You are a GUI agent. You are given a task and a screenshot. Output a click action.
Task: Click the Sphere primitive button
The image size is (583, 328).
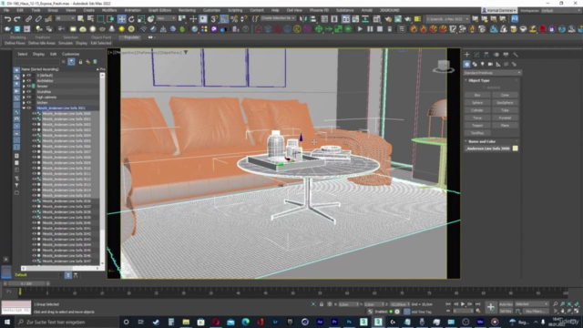click(477, 103)
